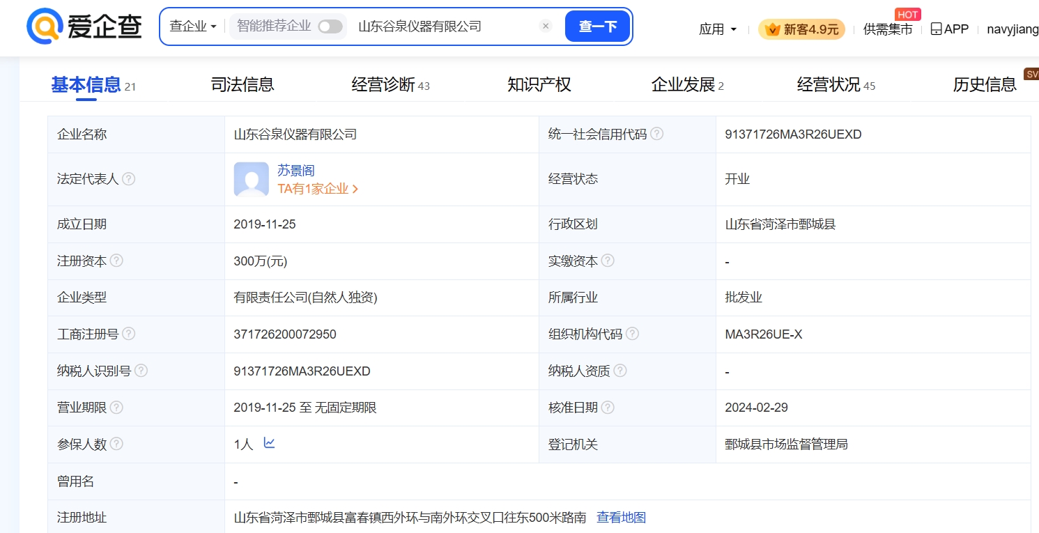
Task: Click help icon beside 核准日期
Action: (x=608, y=407)
